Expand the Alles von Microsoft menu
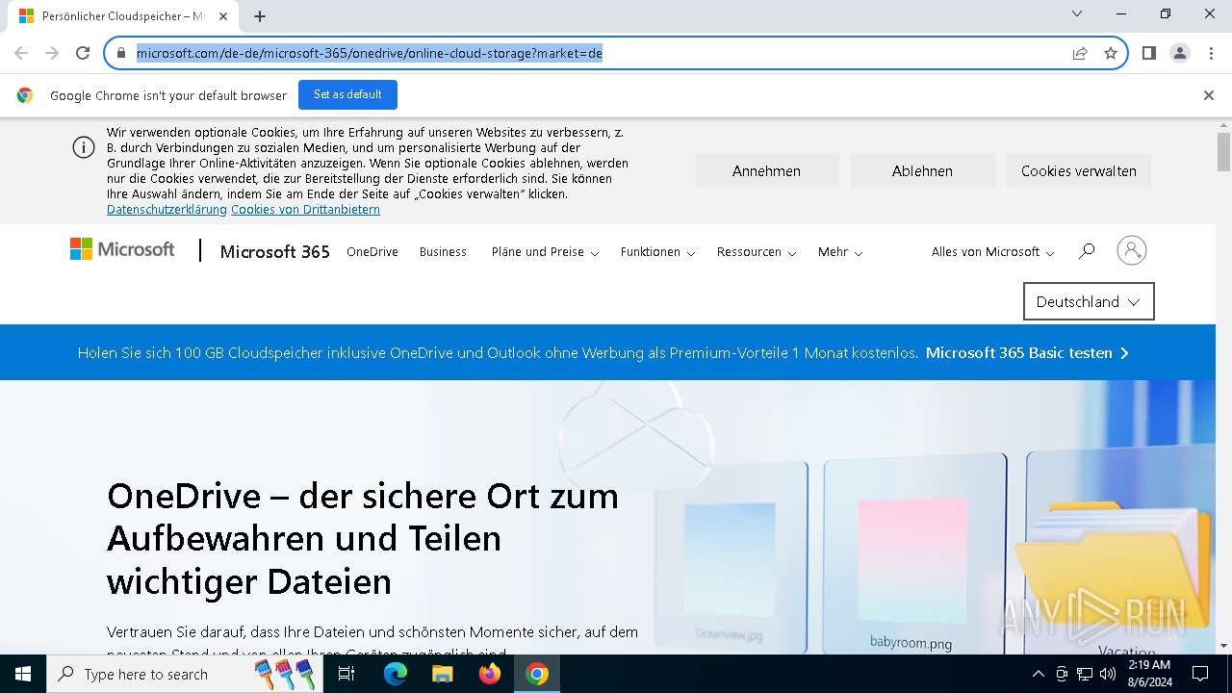Image resolution: width=1232 pixels, height=693 pixels. (992, 252)
